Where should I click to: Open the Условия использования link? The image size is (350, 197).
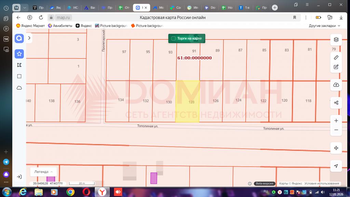pos(322,184)
